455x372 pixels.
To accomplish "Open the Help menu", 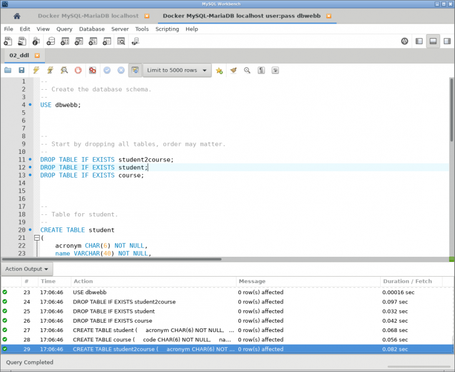I will 192,29.
